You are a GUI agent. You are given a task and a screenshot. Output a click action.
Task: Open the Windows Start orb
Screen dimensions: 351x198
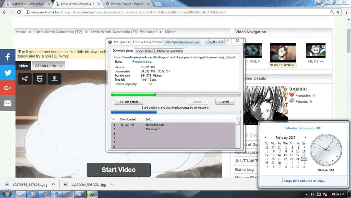point(6,194)
